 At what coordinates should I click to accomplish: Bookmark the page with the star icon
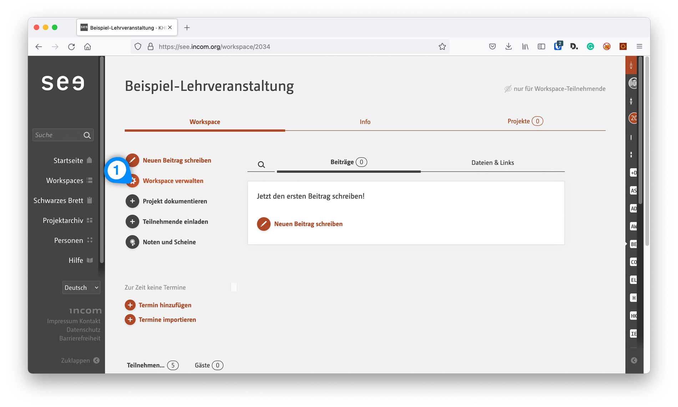tap(442, 47)
